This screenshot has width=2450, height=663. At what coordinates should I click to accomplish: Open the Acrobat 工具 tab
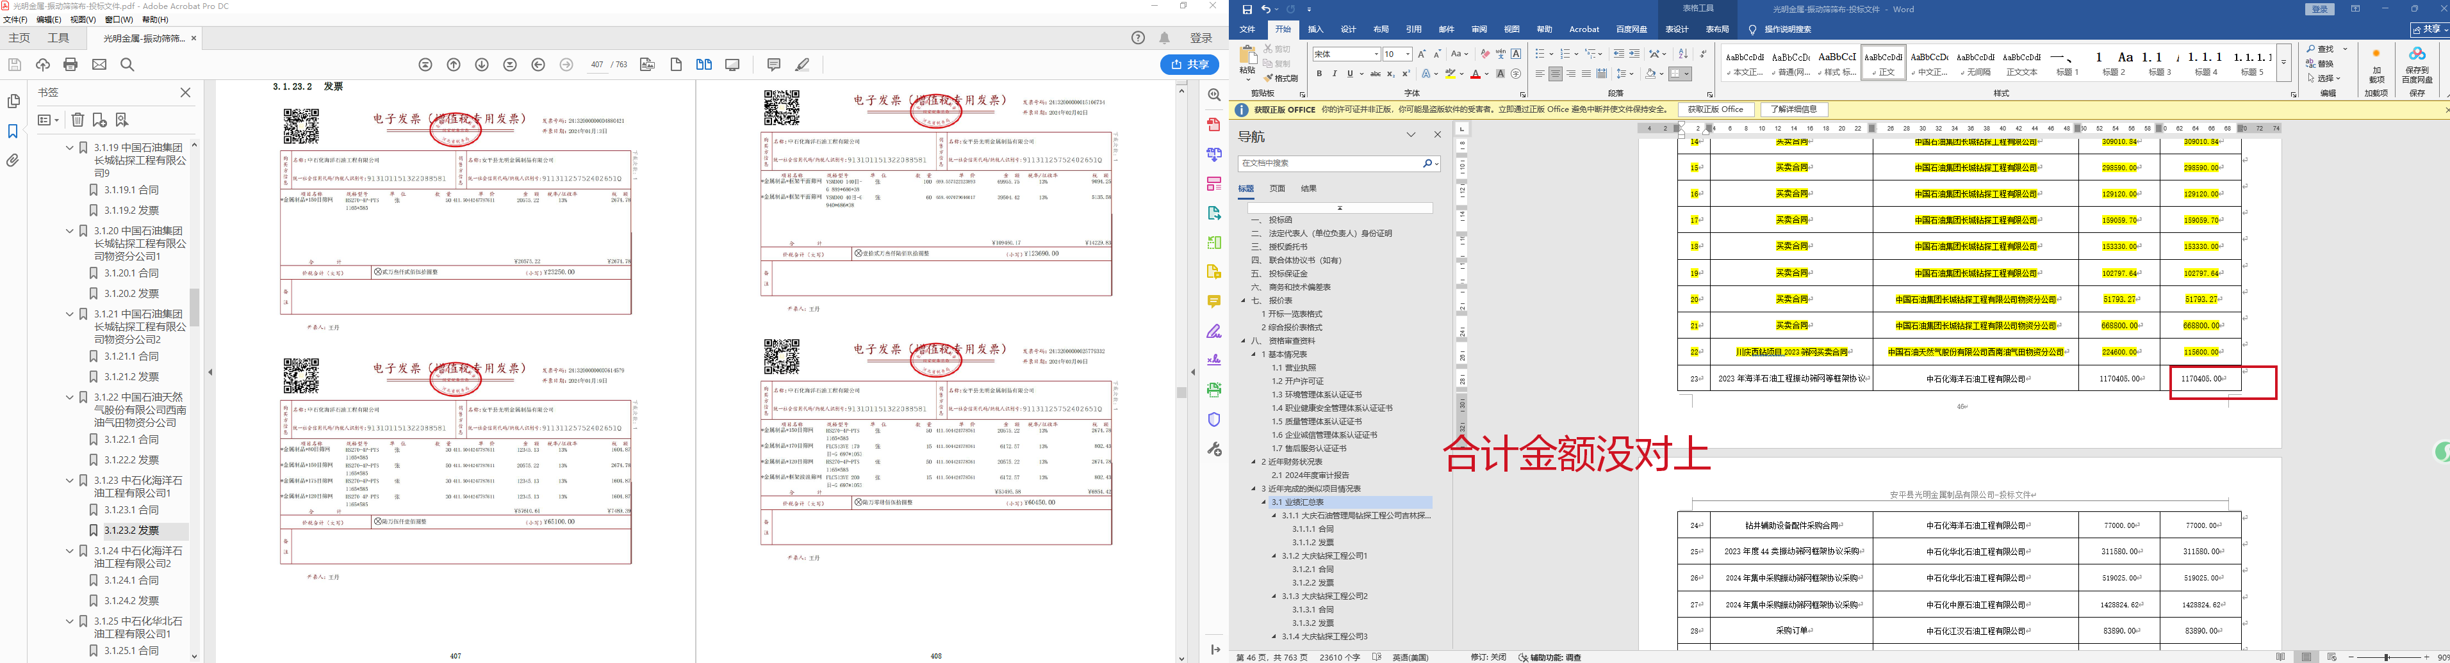[59, 38]
